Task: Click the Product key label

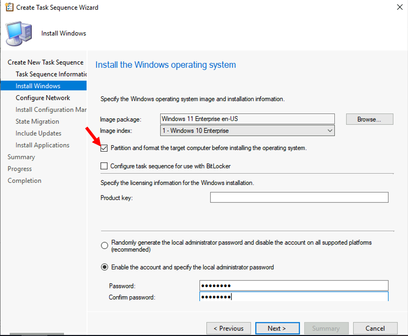Action: 116,198
